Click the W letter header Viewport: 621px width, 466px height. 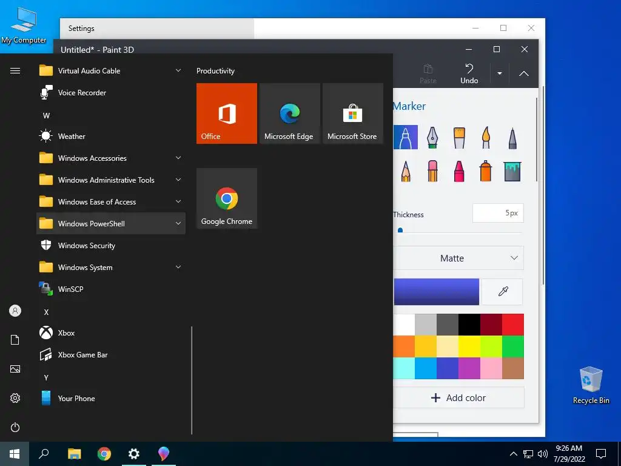46,116
